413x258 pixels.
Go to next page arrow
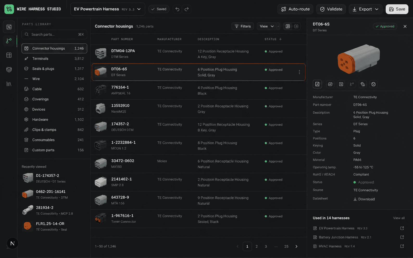point(296,247)
